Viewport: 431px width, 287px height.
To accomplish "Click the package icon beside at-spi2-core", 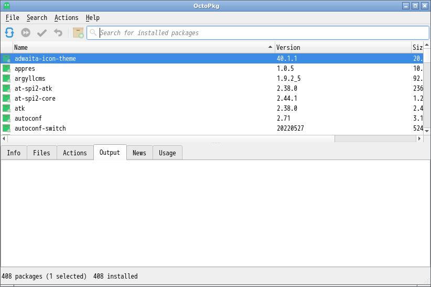I will coord(7,98).
